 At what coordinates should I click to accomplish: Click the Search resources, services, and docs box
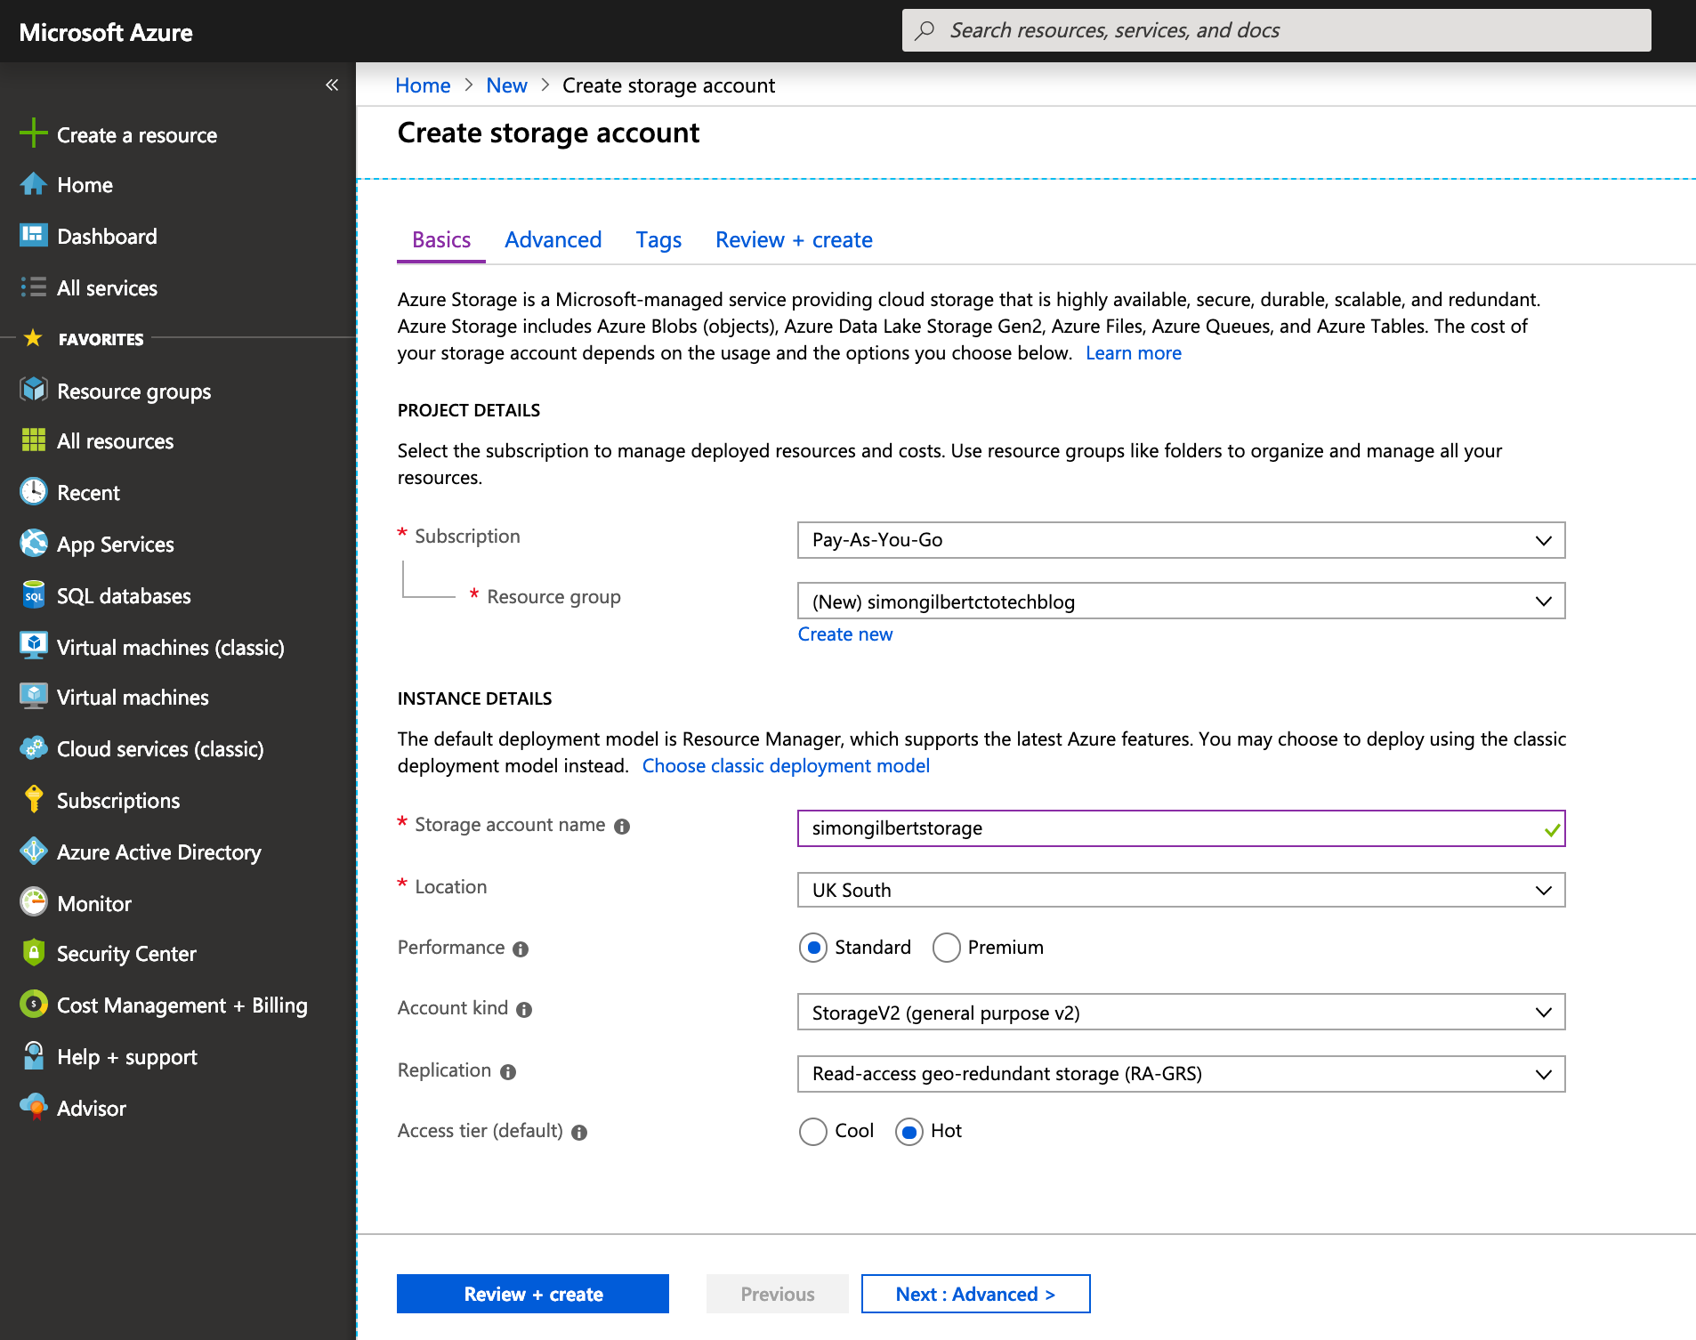pos(1276,30)
